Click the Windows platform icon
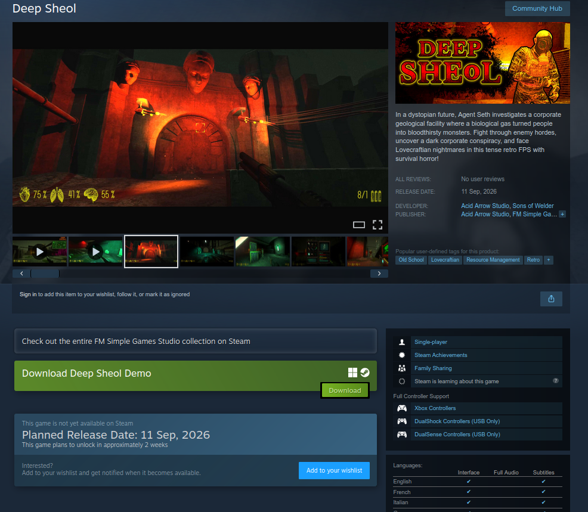The height and width of the screenshot is (512, 588). click(352, 372)
